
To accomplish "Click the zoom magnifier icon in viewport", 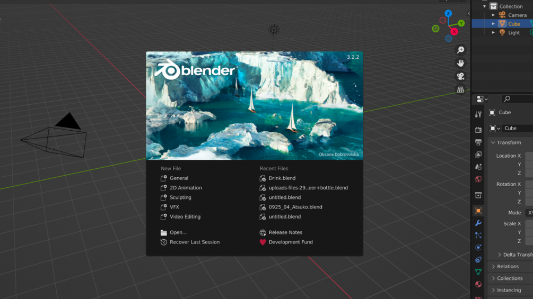I will point(460,50).
